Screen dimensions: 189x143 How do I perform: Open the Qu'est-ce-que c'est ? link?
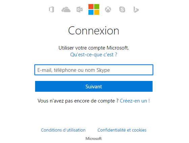[x=94, y=55]
